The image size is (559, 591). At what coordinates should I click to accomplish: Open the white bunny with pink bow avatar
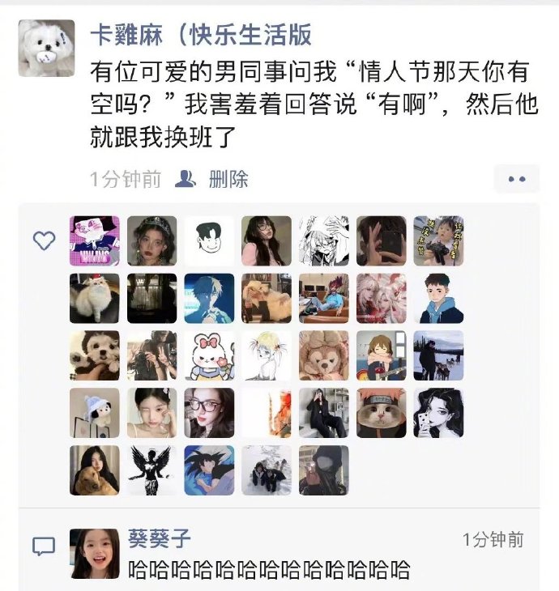(209, 355)
